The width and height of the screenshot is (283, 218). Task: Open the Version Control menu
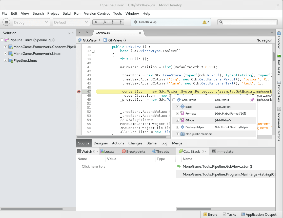tap(97, 13)
